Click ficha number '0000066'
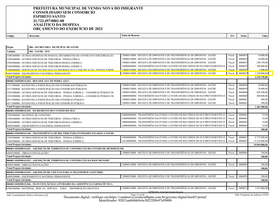The height and width of the screenshot is (203, 276). 243,126
